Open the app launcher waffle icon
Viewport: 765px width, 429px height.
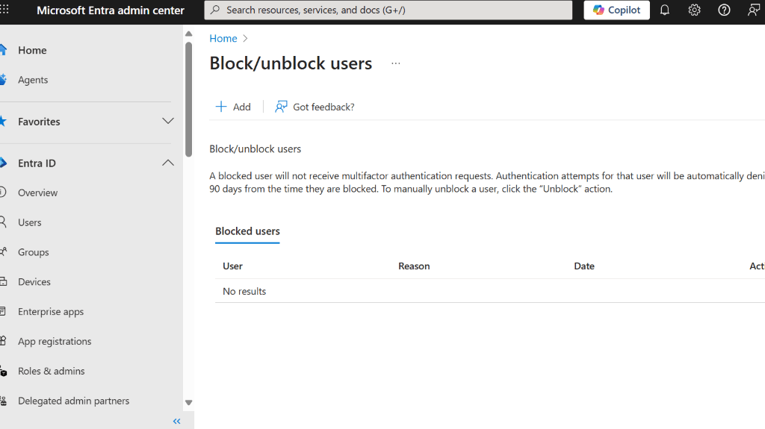pyautogui.click(x=4, y=10)
